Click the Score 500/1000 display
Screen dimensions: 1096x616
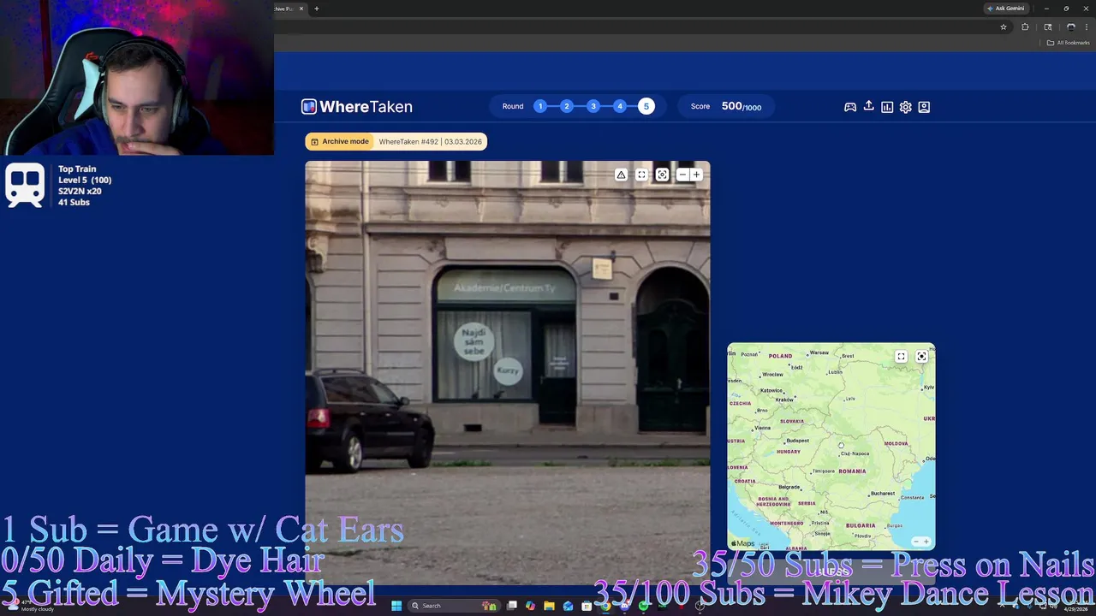[x=726, y=106]
